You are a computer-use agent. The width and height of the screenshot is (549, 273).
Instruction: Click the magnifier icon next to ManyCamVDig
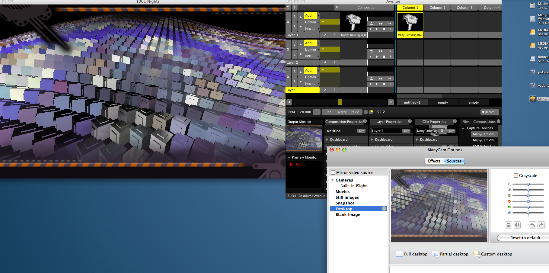click(442, 131)
